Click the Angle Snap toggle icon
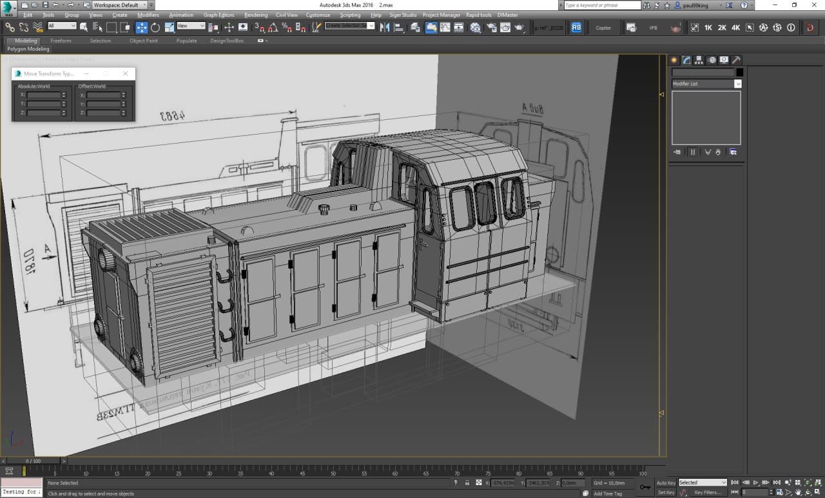Image resolution: width=825 pixels, height=498 pixels. pyautogui.click(x=273, y=27)
